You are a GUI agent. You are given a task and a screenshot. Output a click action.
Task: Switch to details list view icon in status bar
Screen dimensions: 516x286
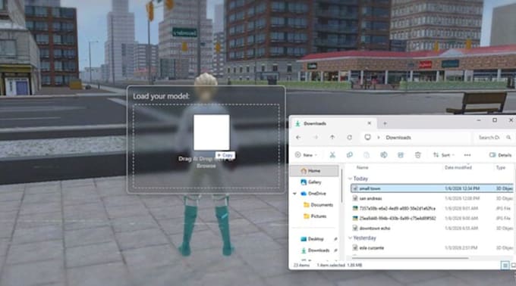505,265
